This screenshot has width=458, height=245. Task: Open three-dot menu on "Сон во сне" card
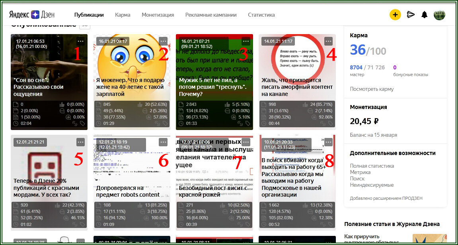[x=80, y=41]
